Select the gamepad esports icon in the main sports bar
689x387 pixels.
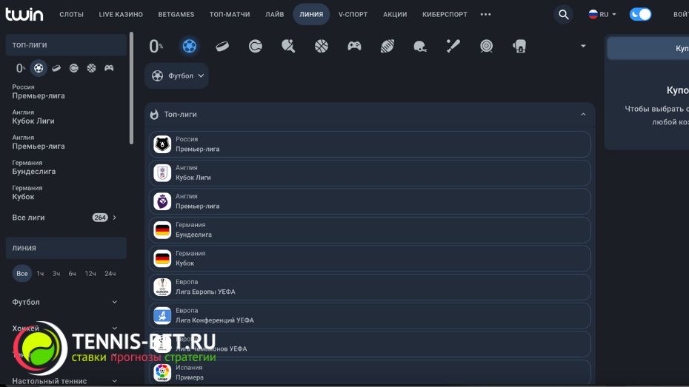coord(354,46)
